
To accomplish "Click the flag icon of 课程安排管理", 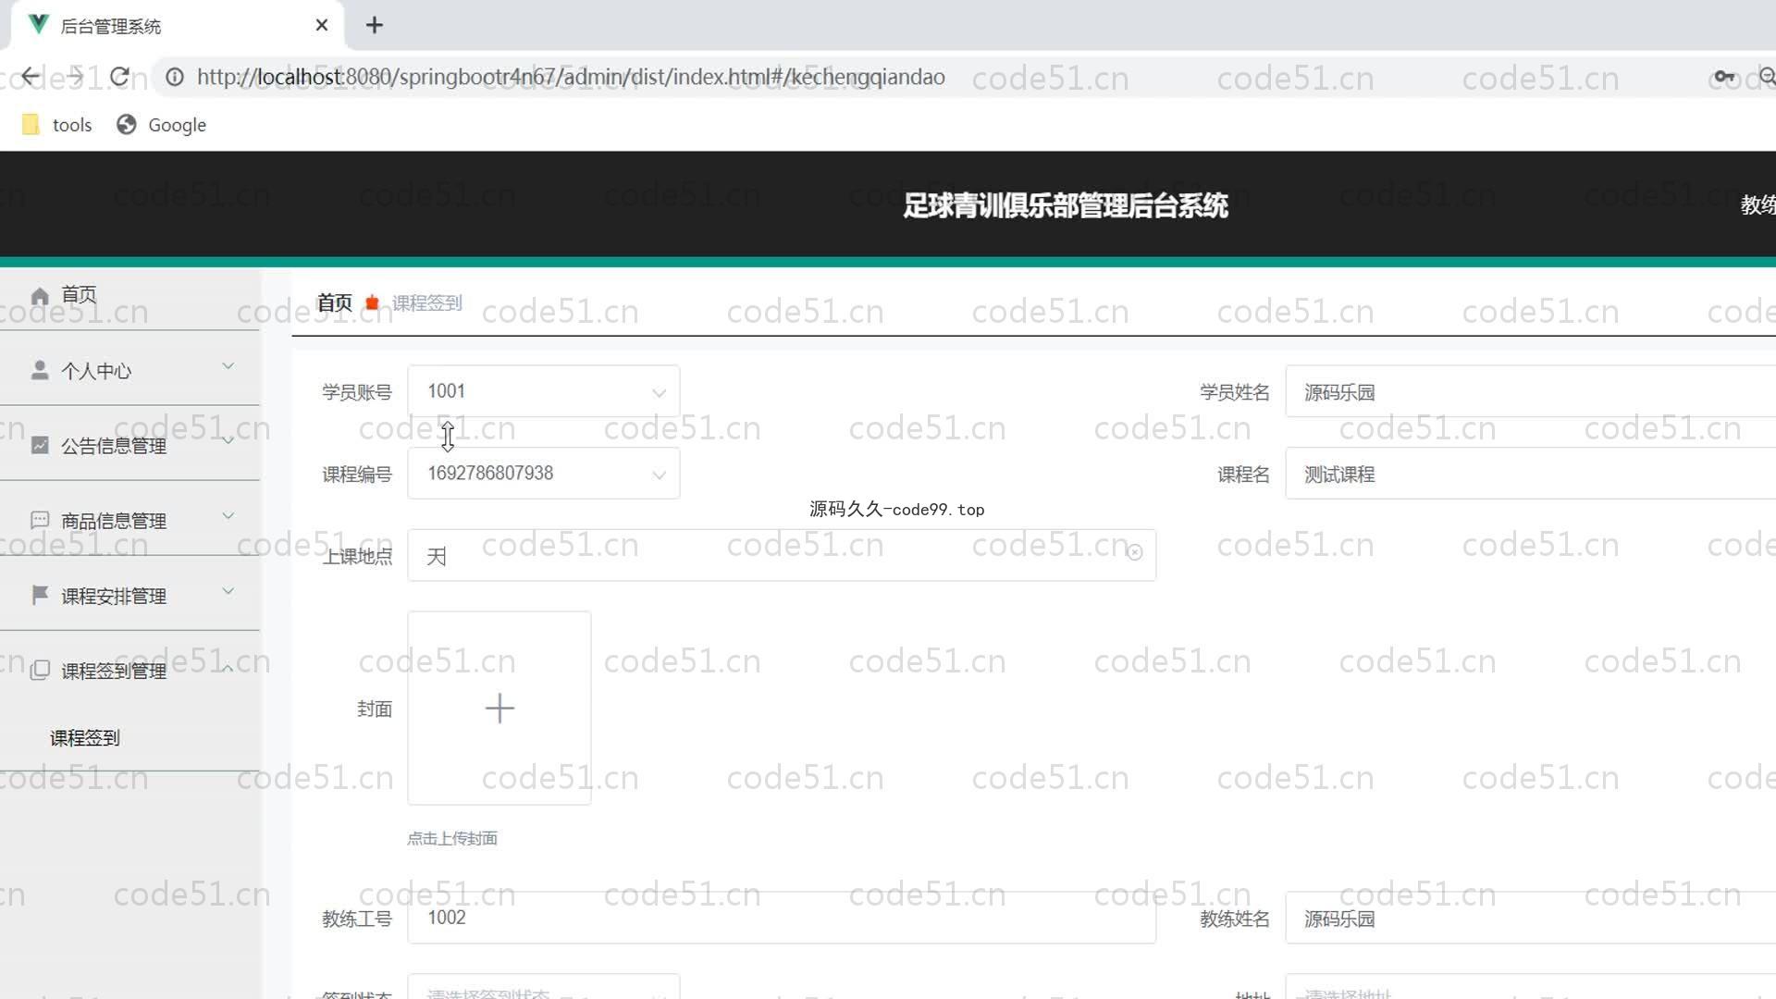I will (40, 595).
